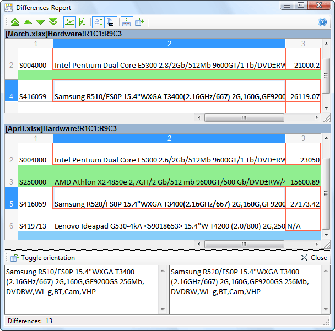Screen dimensions: 335x331
Task: Click April price cell 27173.42
Action: point(303,198)
